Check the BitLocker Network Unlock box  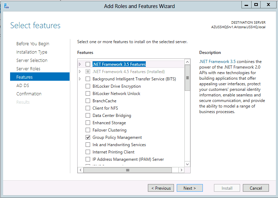[88, 93]
